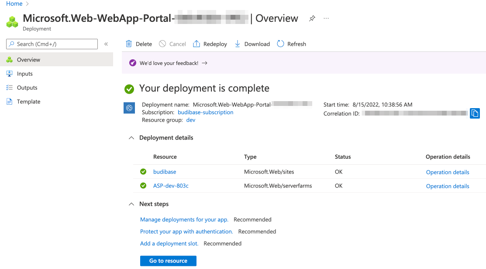This screenshot has width=486, height=269.
Task: Click OK status in budibase row
Action: click(x=338, y=171)
